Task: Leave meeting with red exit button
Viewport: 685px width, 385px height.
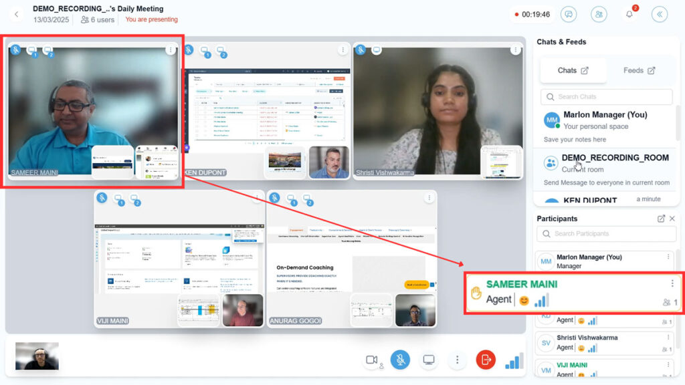Action: pos(486,360)
